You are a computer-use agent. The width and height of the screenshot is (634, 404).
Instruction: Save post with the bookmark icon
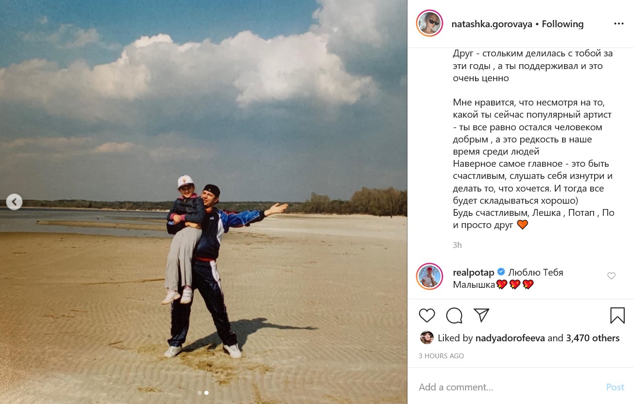point(617,316)
